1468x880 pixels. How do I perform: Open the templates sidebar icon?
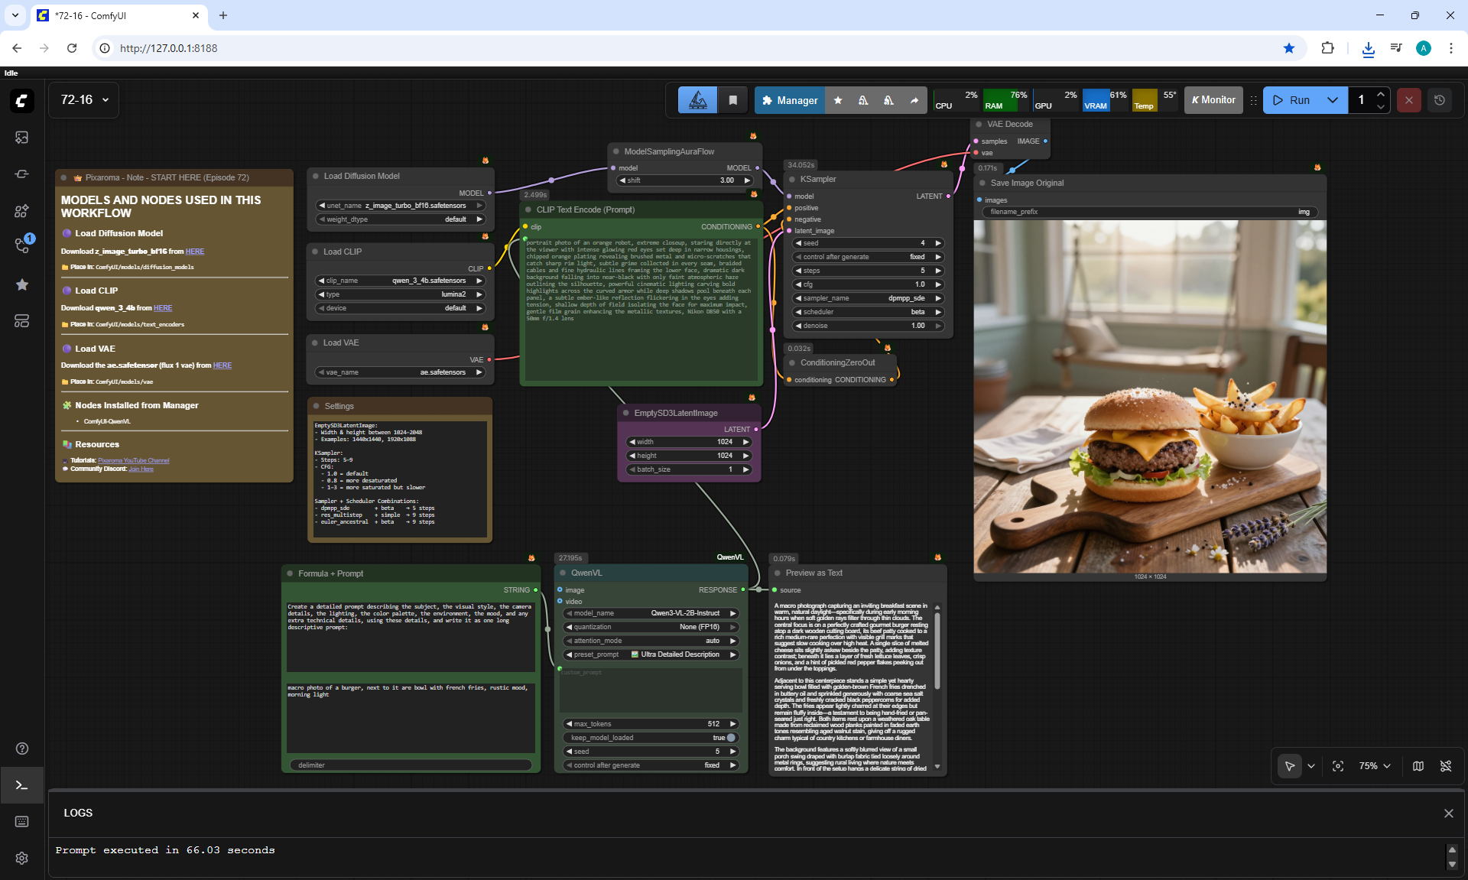[x=21, y=321]
